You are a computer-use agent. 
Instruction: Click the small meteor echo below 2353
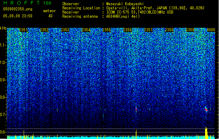point(57,110)
